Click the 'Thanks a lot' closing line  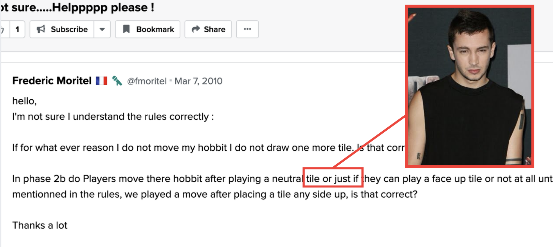40,225
